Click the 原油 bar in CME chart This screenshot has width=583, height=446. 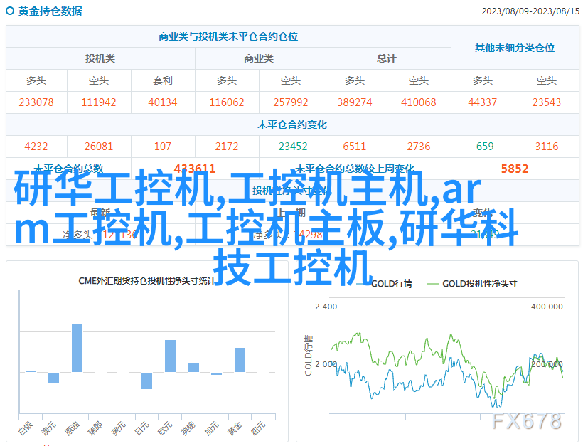tap(77, 348)
